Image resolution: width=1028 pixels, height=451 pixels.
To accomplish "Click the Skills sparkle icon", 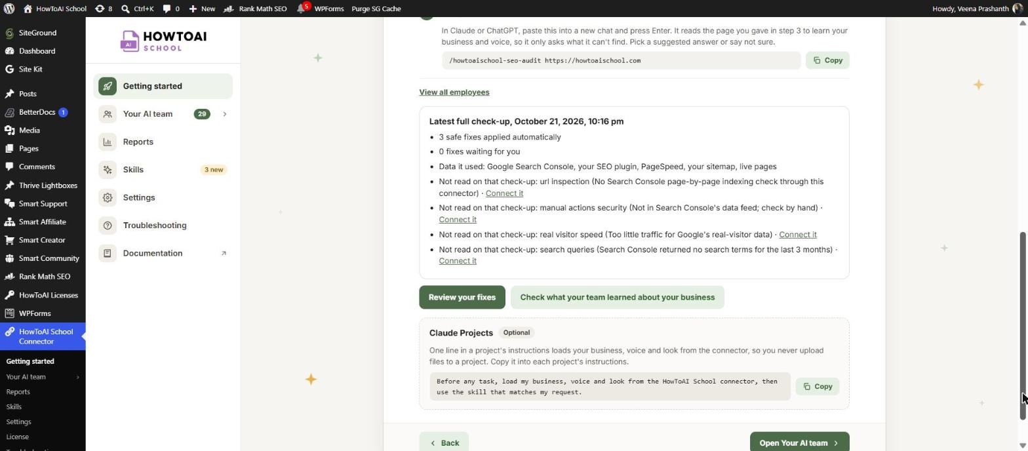I will coord(108,170).
